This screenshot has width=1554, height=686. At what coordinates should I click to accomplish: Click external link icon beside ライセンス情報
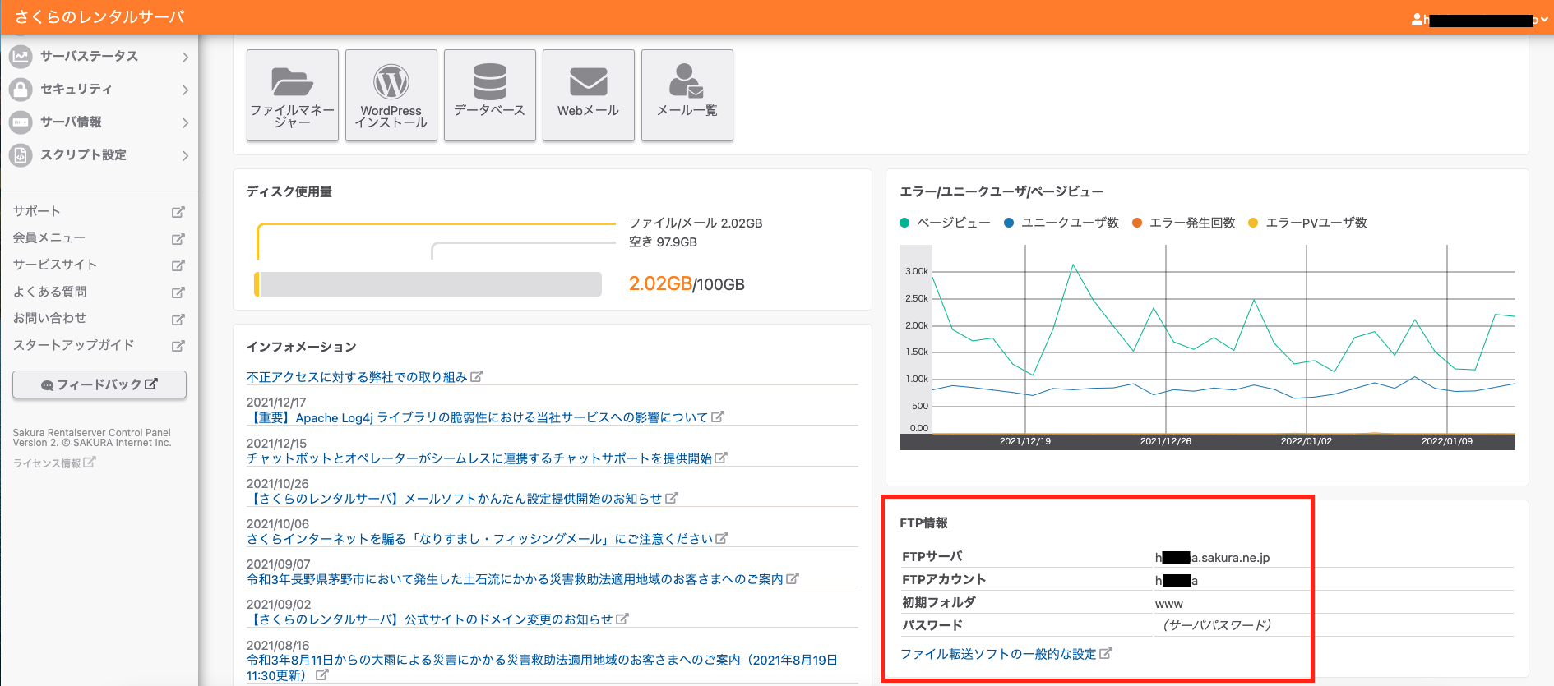[x=90, y=463]
